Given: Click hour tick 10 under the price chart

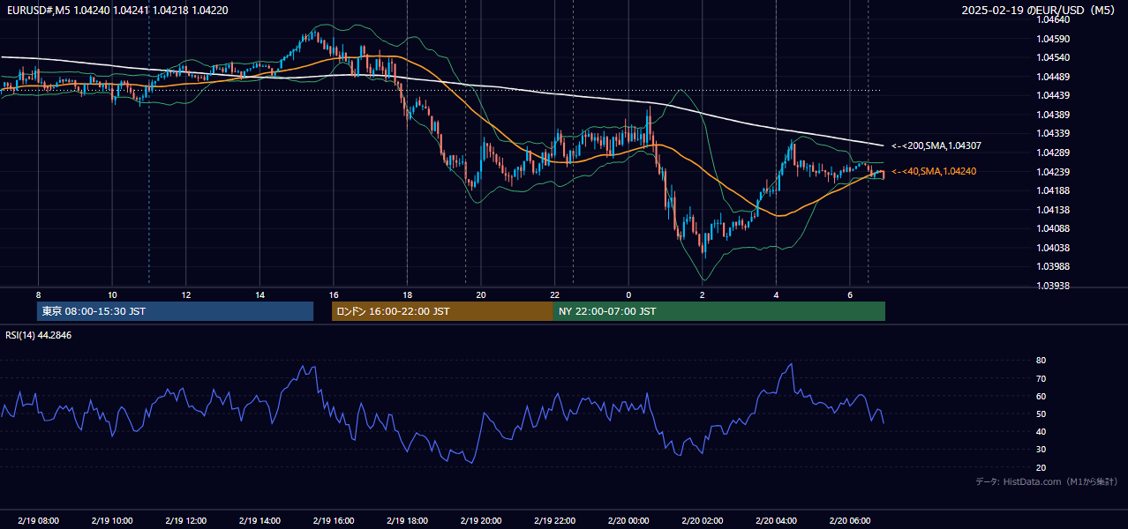Looking at the screenshot, I should [x=112, y=294].
